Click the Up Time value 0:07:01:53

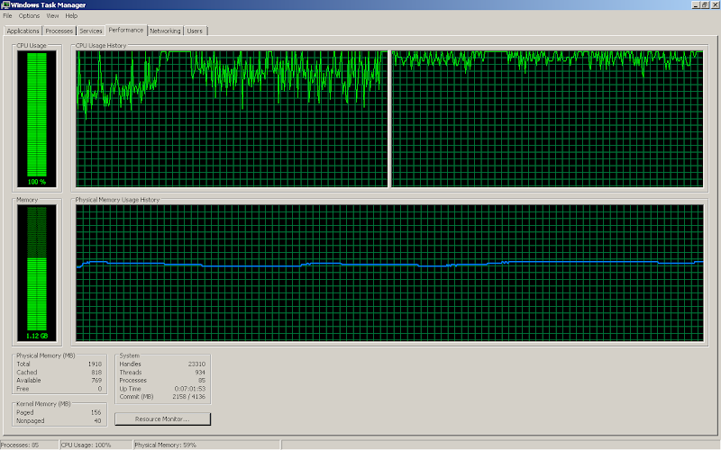coord(190,389)
